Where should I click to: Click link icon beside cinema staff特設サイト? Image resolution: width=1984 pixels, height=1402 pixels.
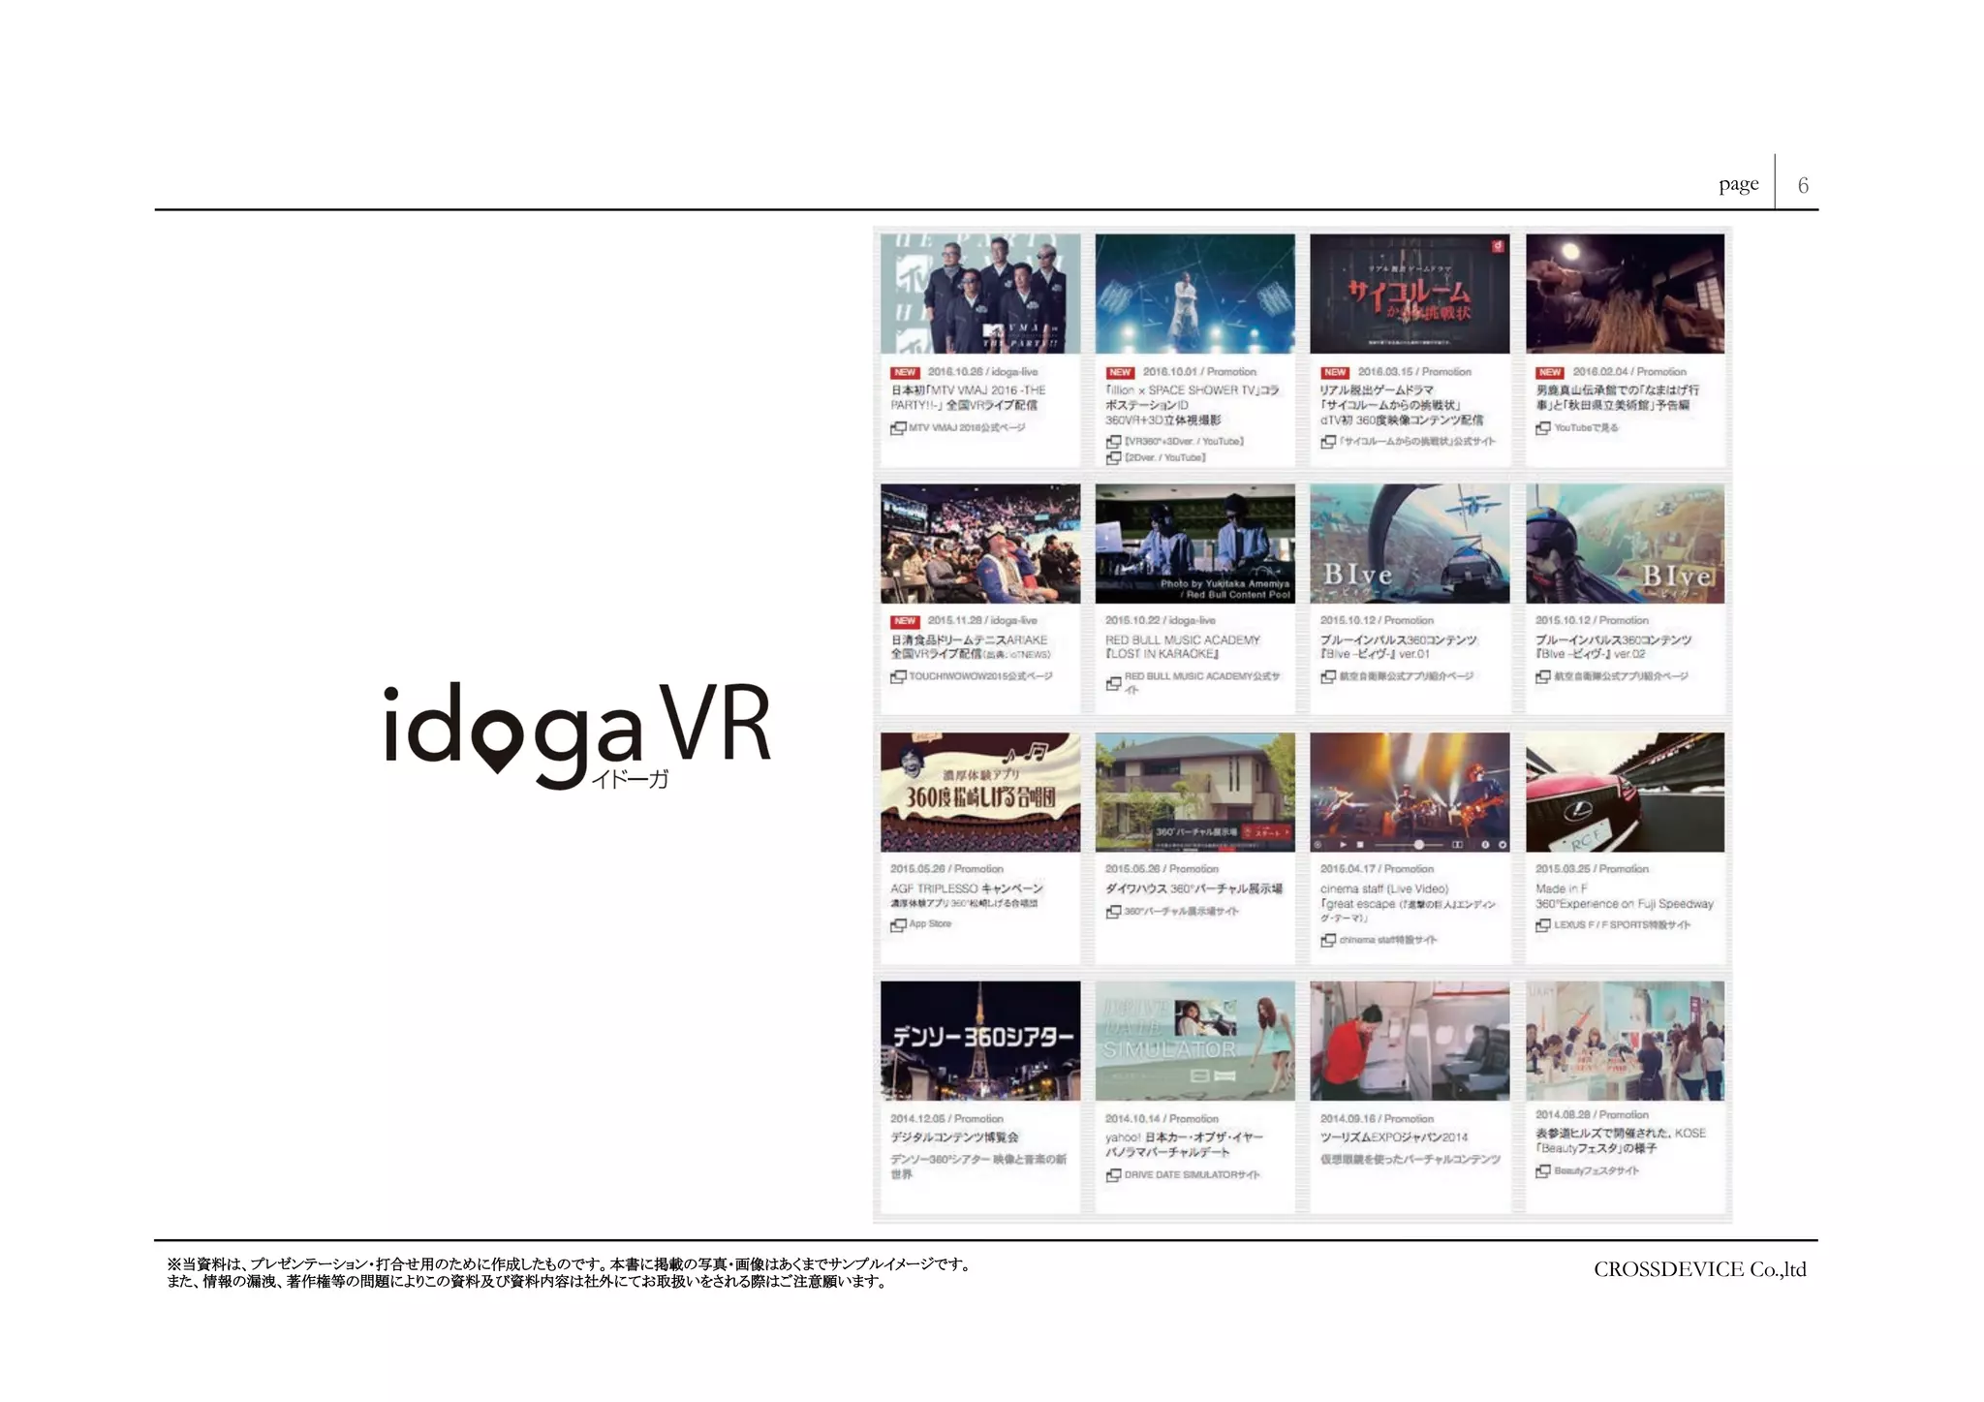tap(1328, 941)
